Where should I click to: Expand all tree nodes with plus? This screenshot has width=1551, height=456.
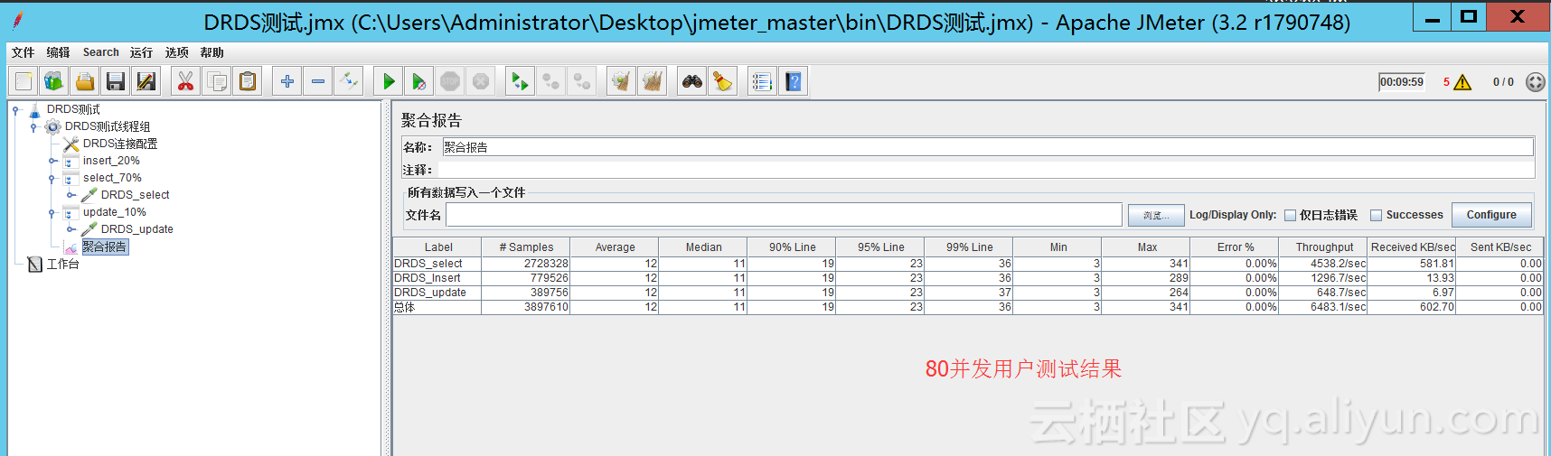[287, 82]
